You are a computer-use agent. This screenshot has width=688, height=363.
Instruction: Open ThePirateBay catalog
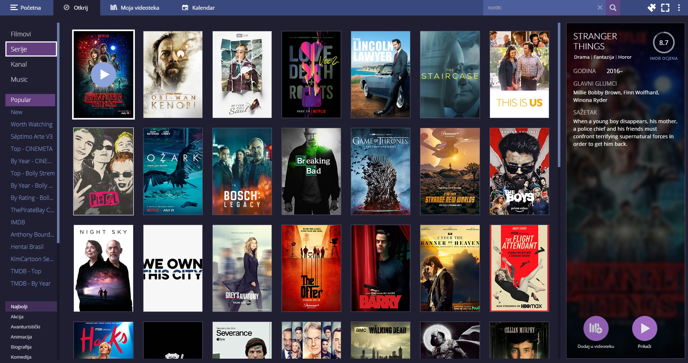[30, 210]
